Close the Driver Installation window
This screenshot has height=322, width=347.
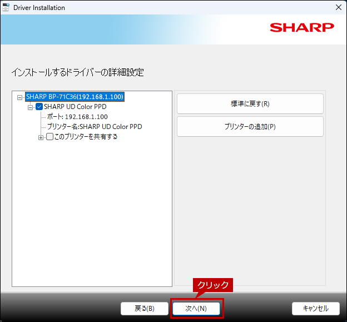(338, 8)
